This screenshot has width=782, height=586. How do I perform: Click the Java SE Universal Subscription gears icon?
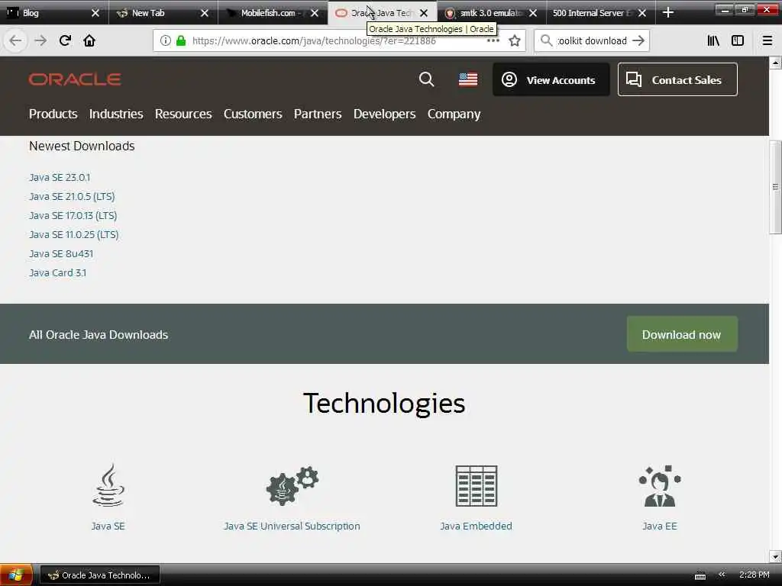point(292,485)
